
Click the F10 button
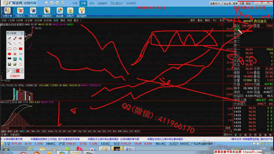click(x=214, y=20)
